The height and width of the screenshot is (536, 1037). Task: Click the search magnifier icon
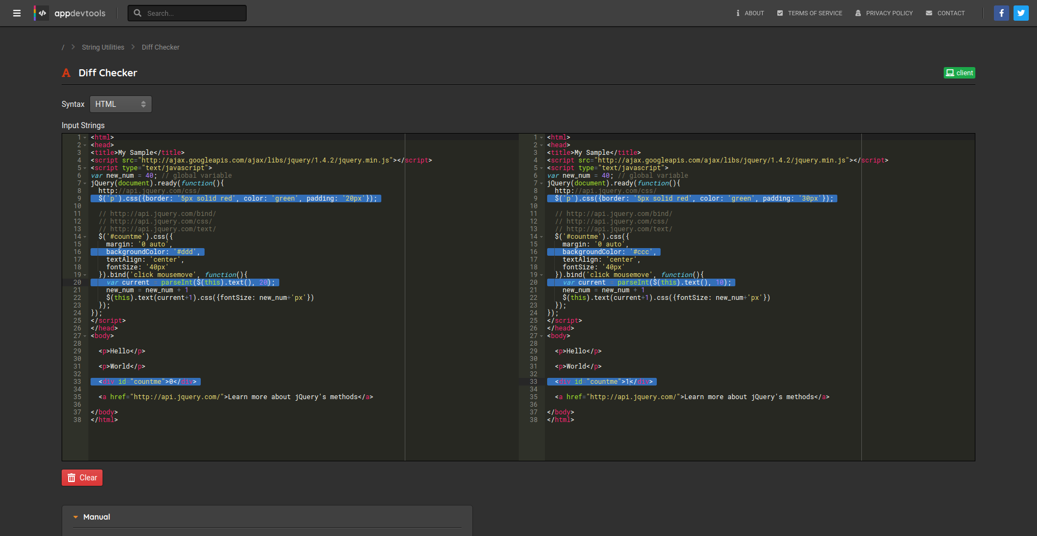(x=137, y=13)
